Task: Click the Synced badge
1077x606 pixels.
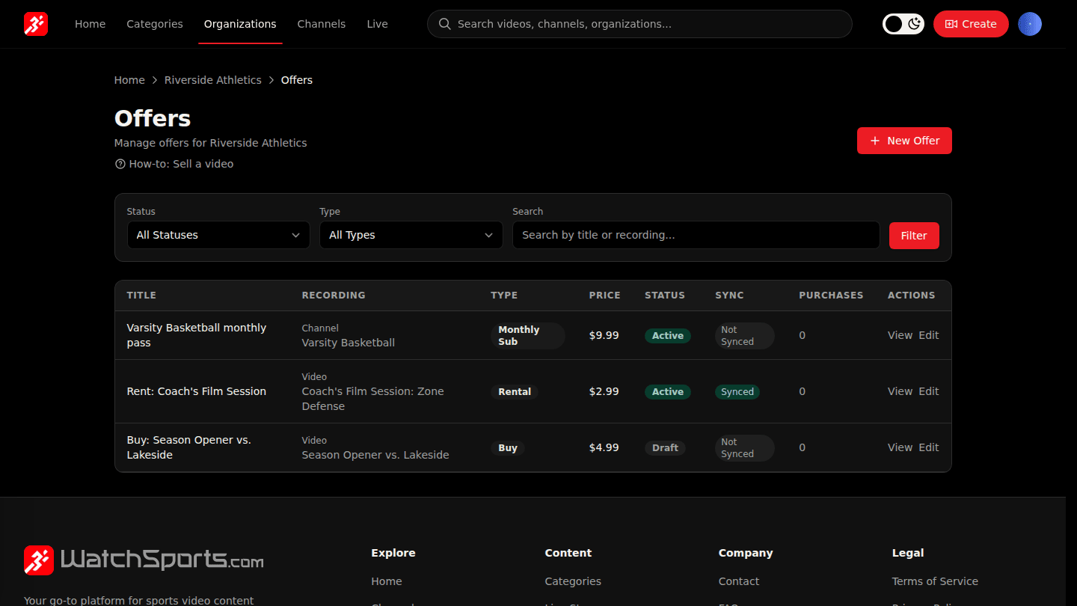Action: [x=737, y=392]
